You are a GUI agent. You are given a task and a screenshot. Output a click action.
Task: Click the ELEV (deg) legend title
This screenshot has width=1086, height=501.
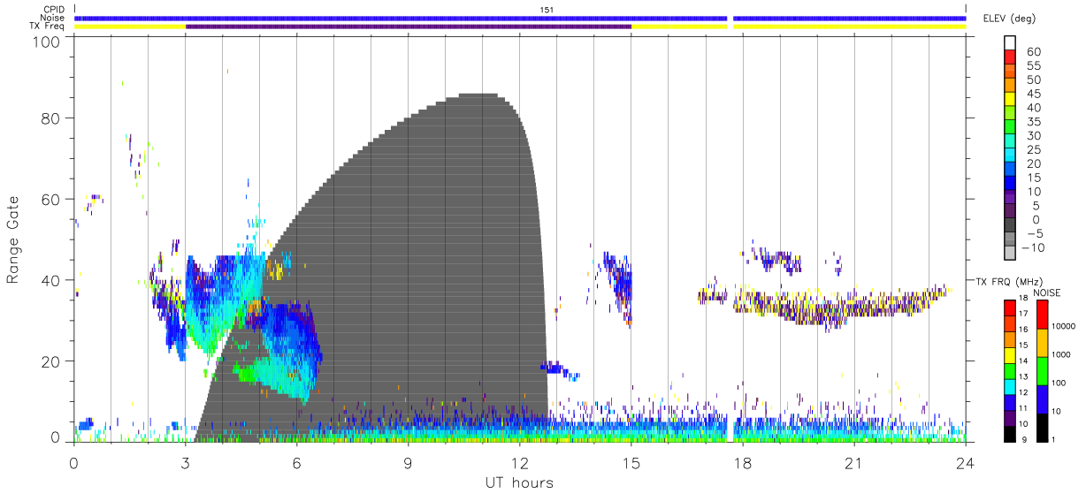(x=1010, y=19)
